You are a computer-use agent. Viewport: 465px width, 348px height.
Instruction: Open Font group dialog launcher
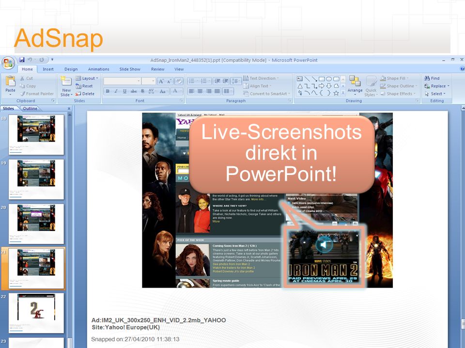(x=181, y=101)
